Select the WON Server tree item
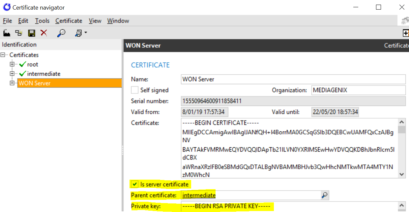 tap(35, 83)
